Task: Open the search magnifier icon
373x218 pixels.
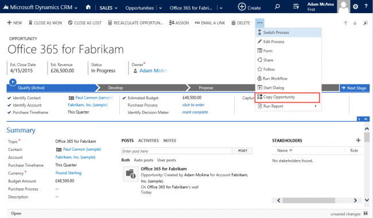Action: pos(277,7)
